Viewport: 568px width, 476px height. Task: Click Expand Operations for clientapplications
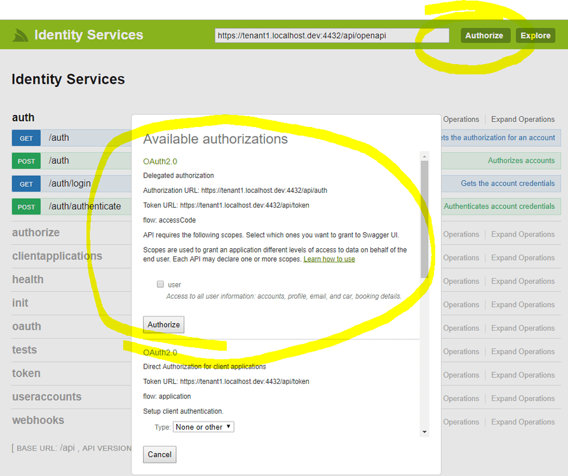[x=523, y=258]
